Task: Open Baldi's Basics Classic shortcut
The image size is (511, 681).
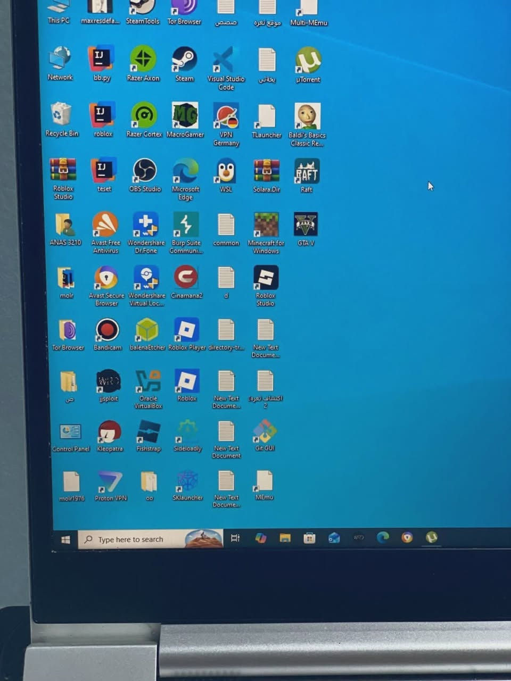Action: 307,117
